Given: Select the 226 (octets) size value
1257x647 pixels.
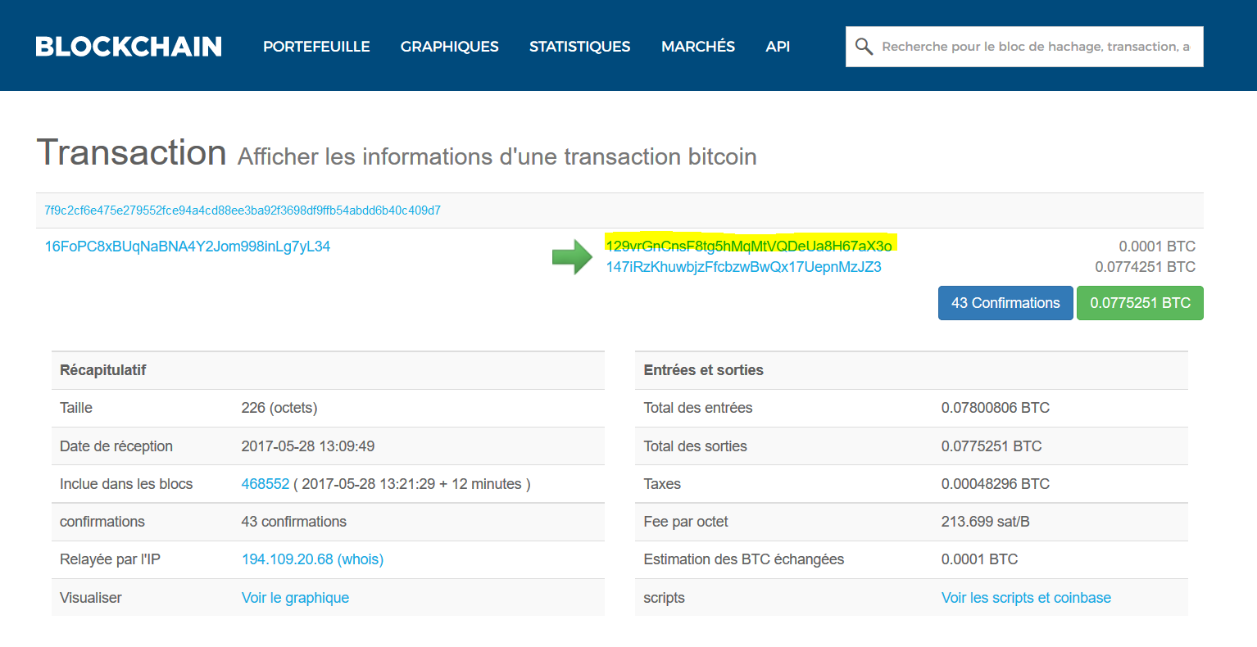Looking at the screenshot, I should (279, 408).
